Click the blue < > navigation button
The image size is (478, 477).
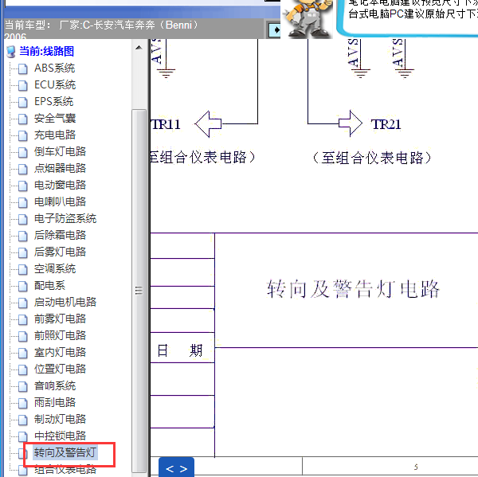177,468
